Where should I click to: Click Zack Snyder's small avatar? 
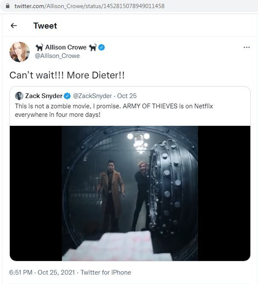(19, 96)
